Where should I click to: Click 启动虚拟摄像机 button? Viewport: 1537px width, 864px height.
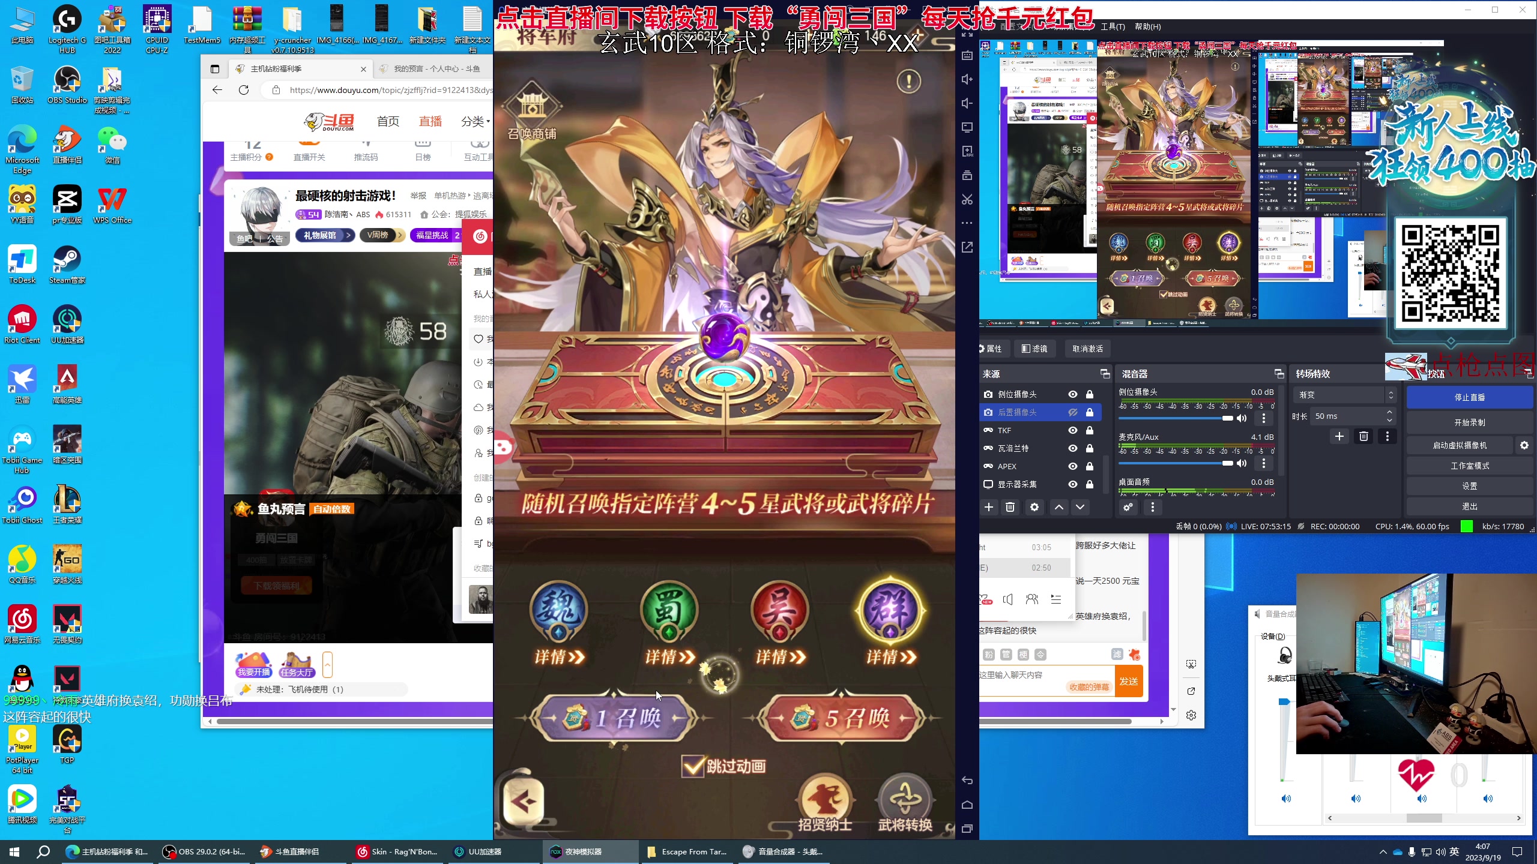coord(1460,445)
